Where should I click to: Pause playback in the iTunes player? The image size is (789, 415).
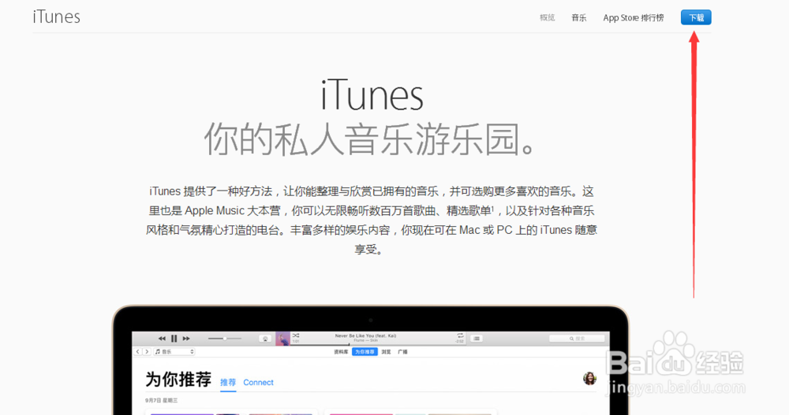tap(174, 339)
